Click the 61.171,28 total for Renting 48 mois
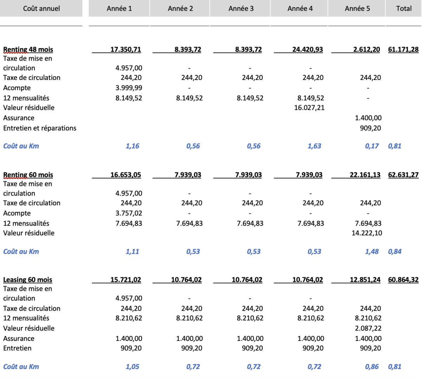This screenshot has width=422, height=378. (403, 49)
